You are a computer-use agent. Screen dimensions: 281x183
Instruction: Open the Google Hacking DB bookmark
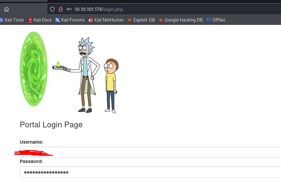click(x=183, y=20)
